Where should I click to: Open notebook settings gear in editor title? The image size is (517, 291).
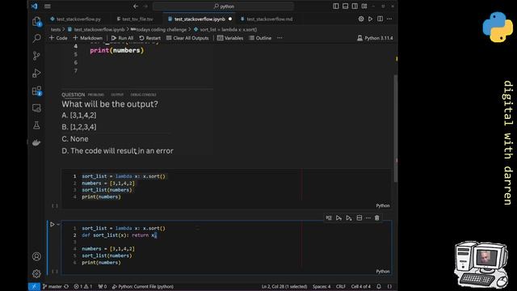pyautogui.click(x=361, y=19)
